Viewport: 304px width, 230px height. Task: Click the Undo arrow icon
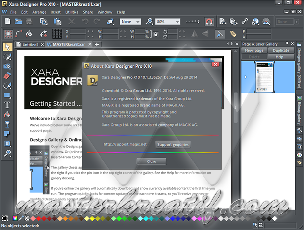[85, 21]
